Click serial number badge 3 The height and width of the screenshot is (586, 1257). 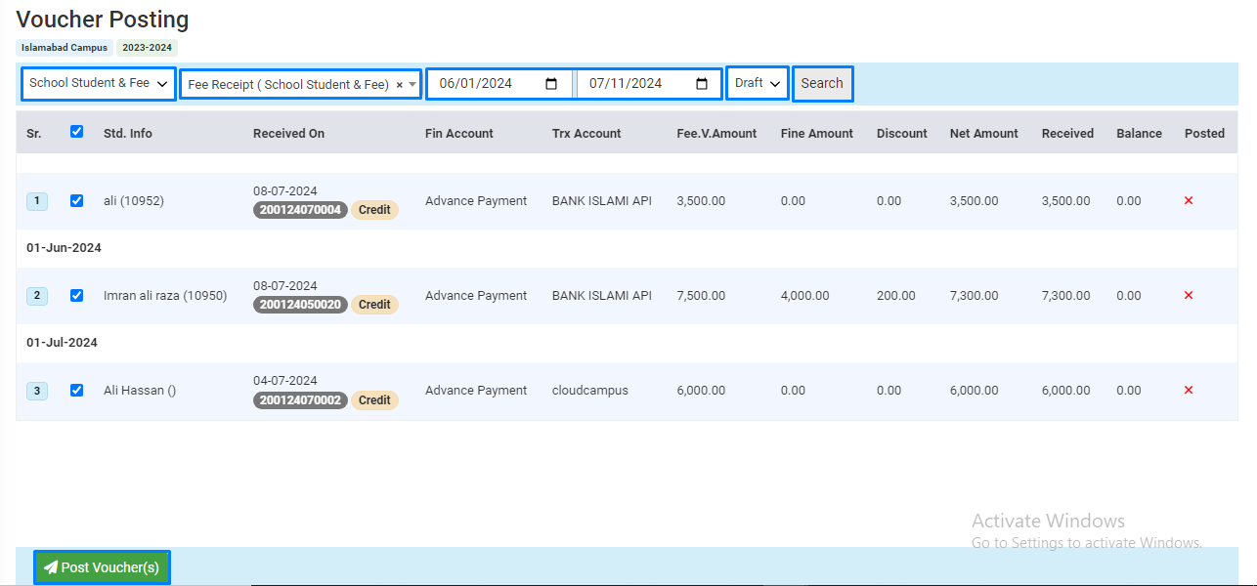coord(37,391)
